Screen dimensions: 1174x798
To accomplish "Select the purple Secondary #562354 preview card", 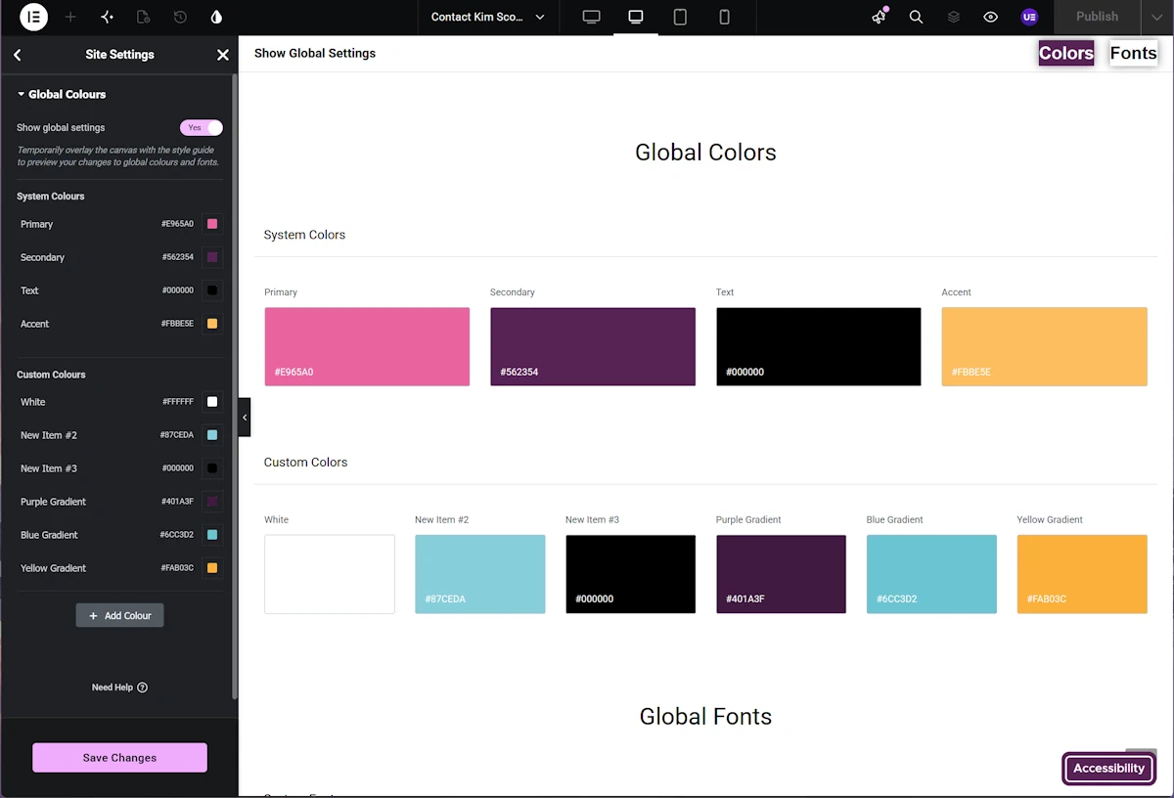I will point(593,346).
